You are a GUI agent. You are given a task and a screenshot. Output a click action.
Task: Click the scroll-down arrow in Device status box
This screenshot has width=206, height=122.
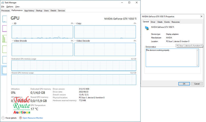click(x=197, y=65)
